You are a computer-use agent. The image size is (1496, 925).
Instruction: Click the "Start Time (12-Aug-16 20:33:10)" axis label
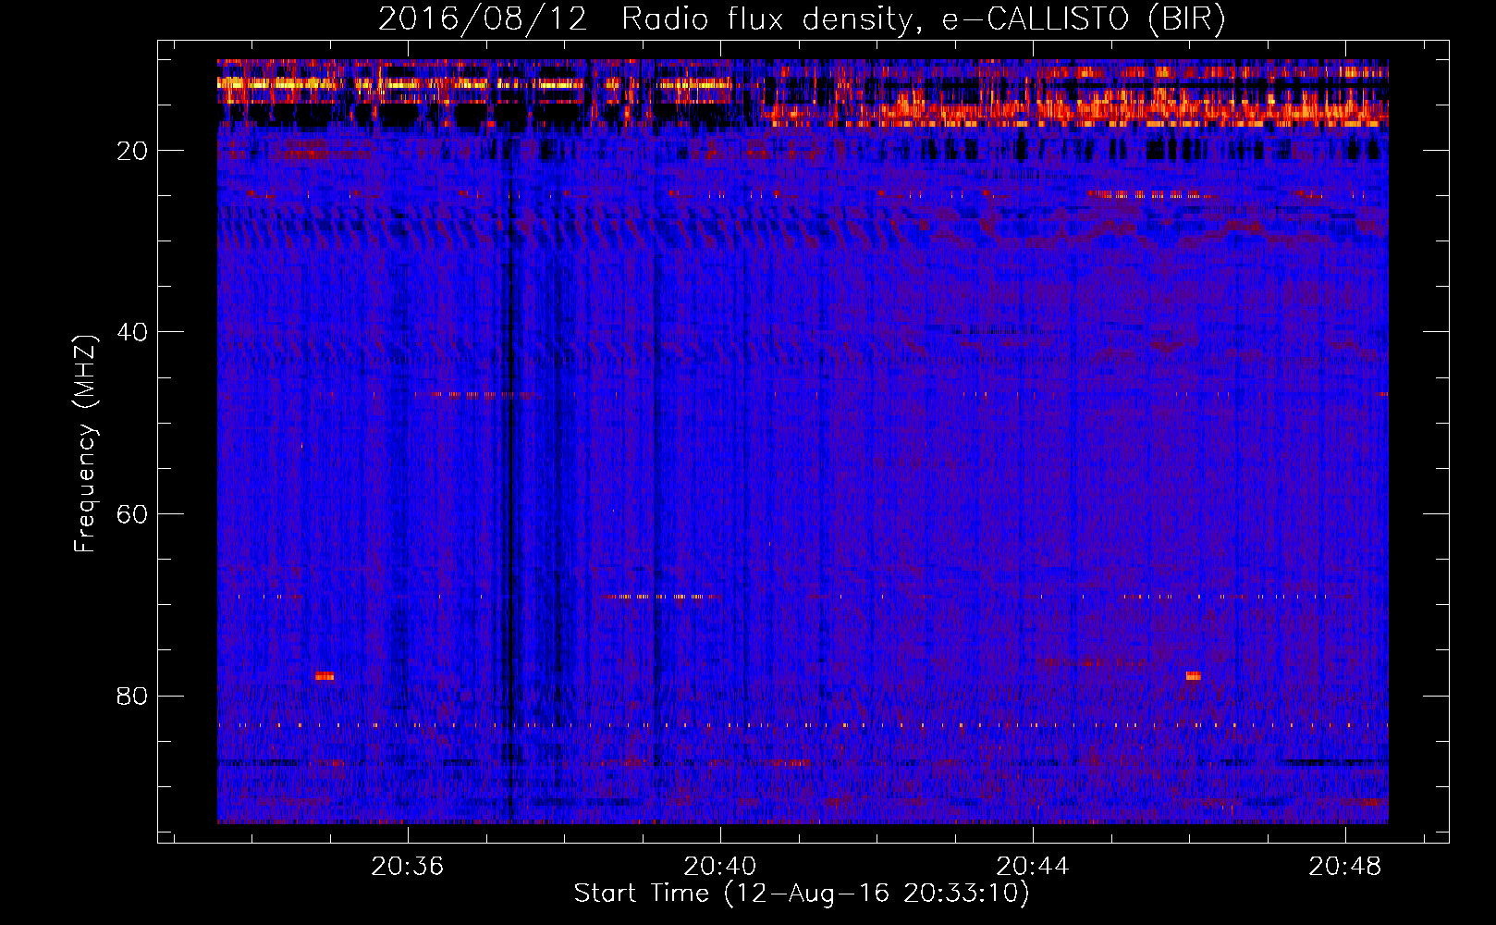(802, 894)
